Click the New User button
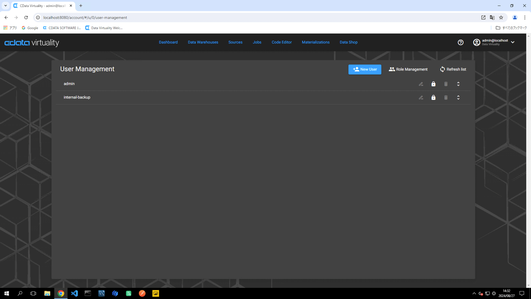 pyautogui.click(x=365, y=69)
